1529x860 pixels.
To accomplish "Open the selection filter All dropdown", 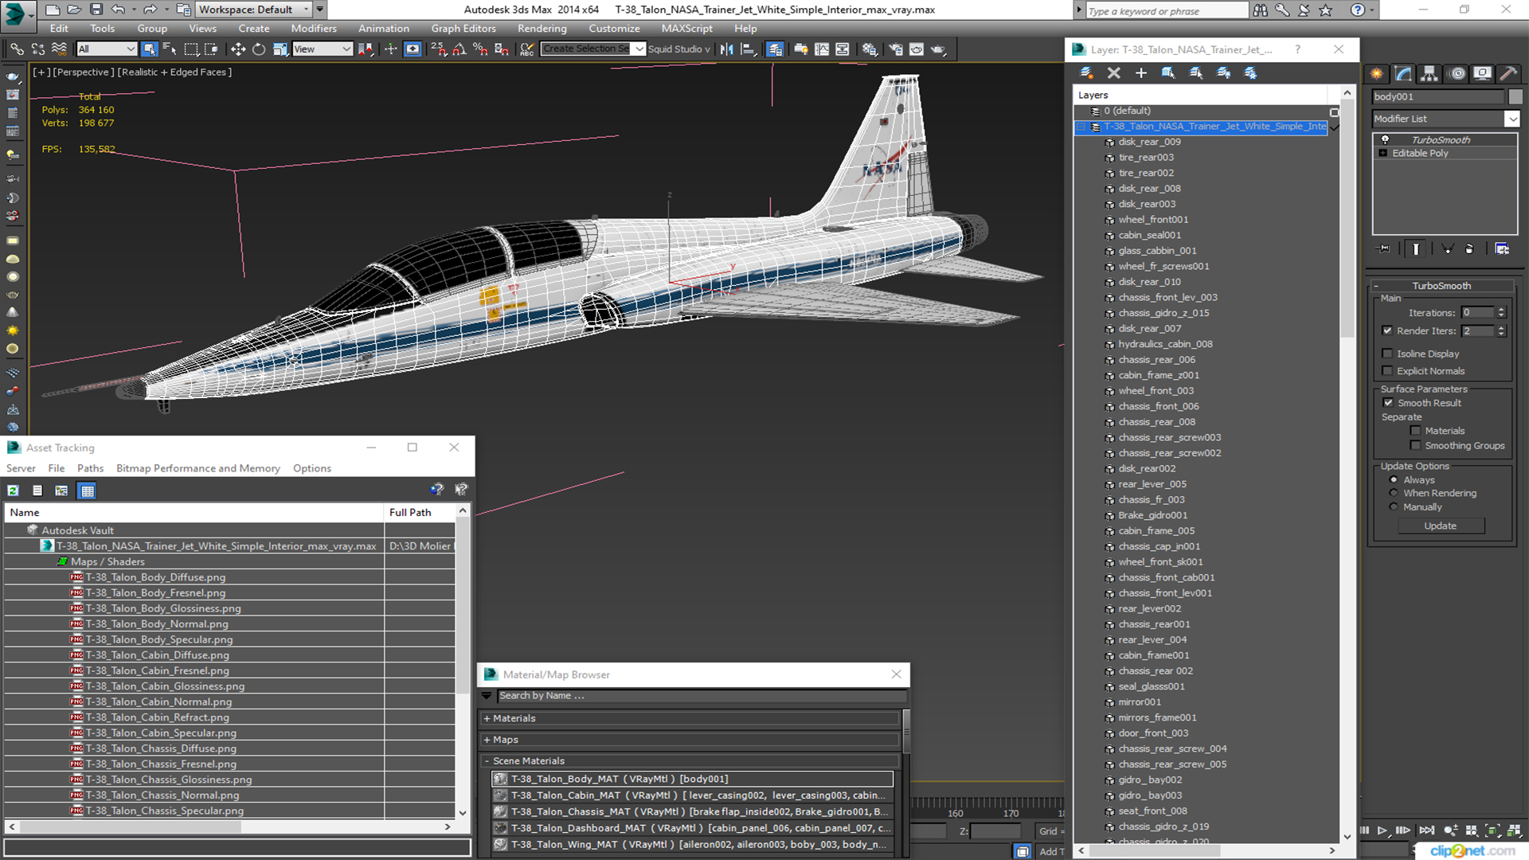I will tap(107, 49).
